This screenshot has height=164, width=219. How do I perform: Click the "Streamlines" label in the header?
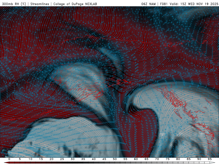coord(40,4)
